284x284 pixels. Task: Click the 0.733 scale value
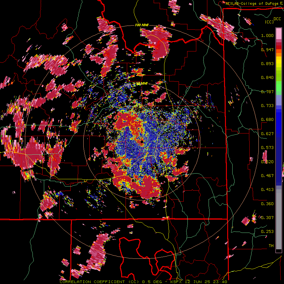coord(267,106)
